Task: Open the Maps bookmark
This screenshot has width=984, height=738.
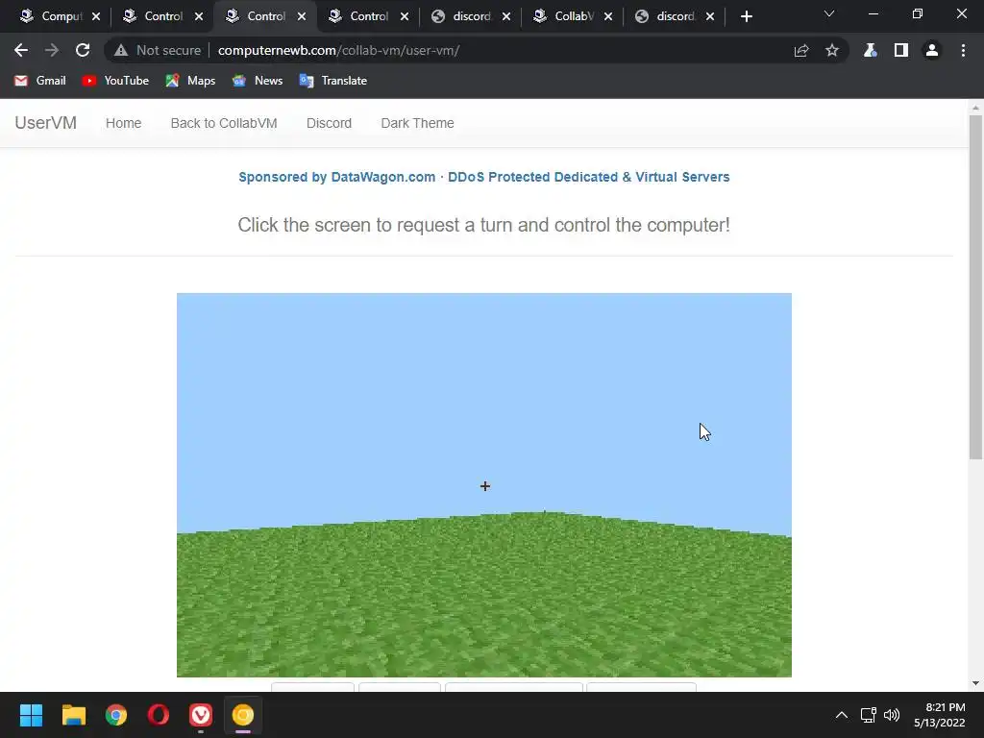Action: tap(190, 81)
